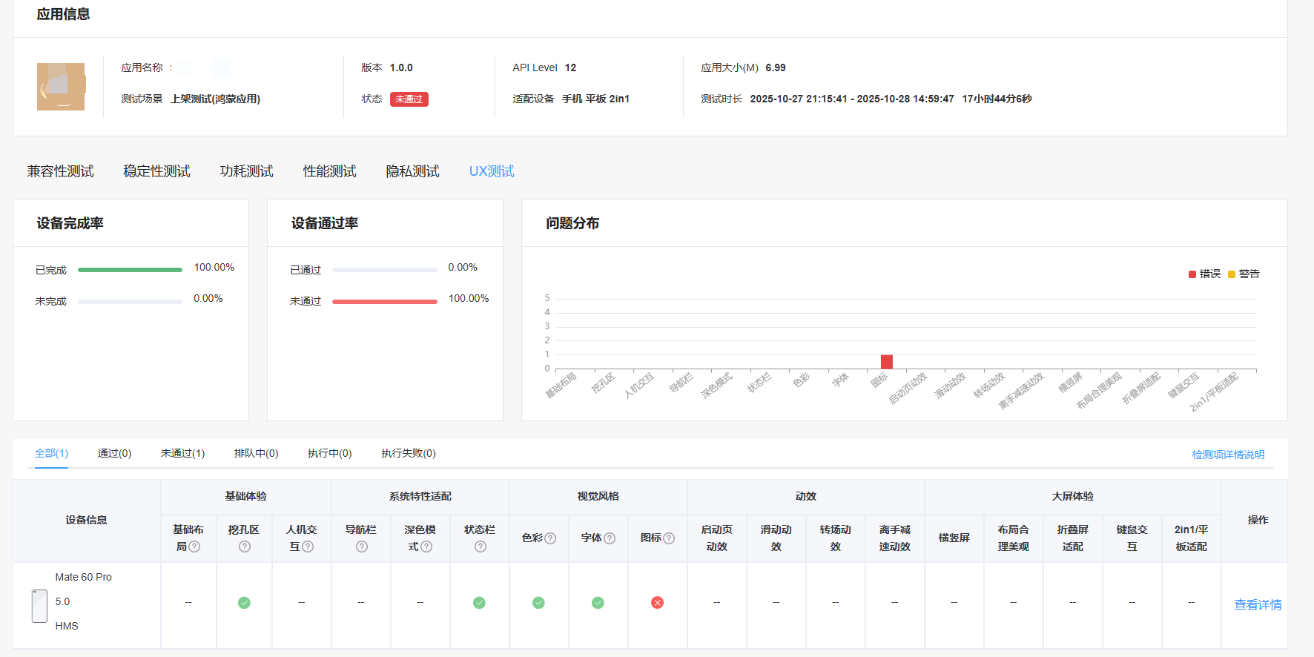Click the help icon next to 图标 column
1314x657 pixels.
pos(669,538)
